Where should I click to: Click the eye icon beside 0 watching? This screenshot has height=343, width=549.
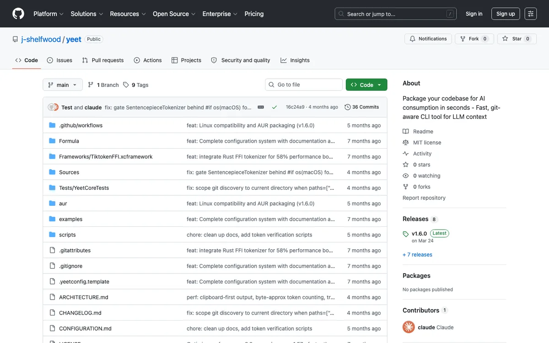(406, 176)
